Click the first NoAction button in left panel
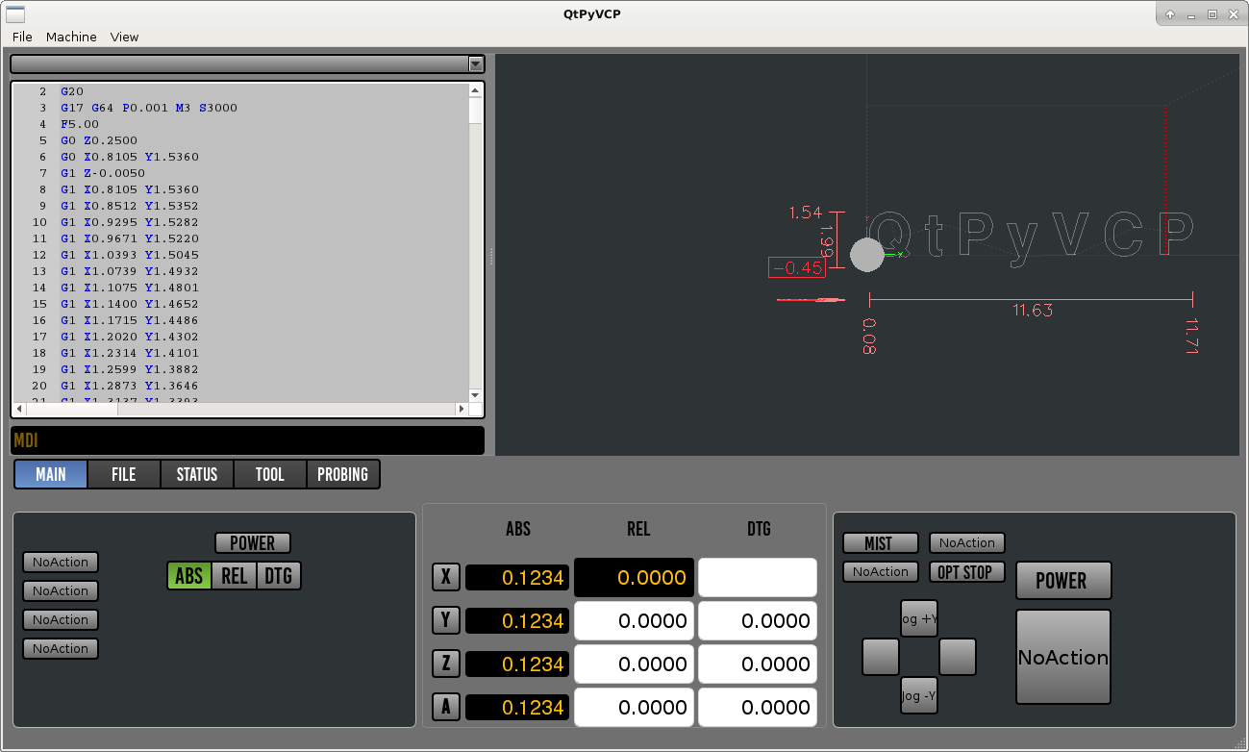Image resolution: width=1249 pixels, height=752 pixels. (61, 563)
